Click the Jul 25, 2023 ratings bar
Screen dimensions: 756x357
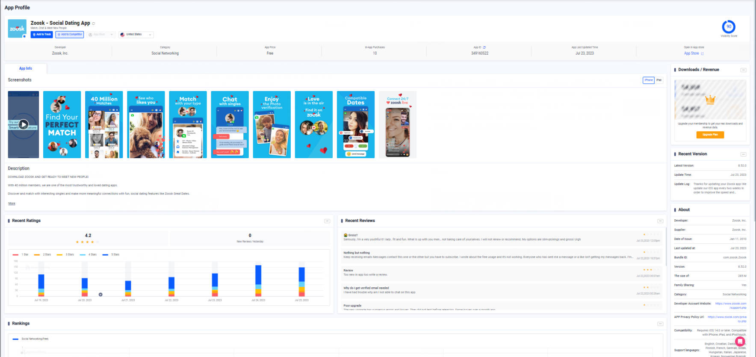[x=302, y=282]
